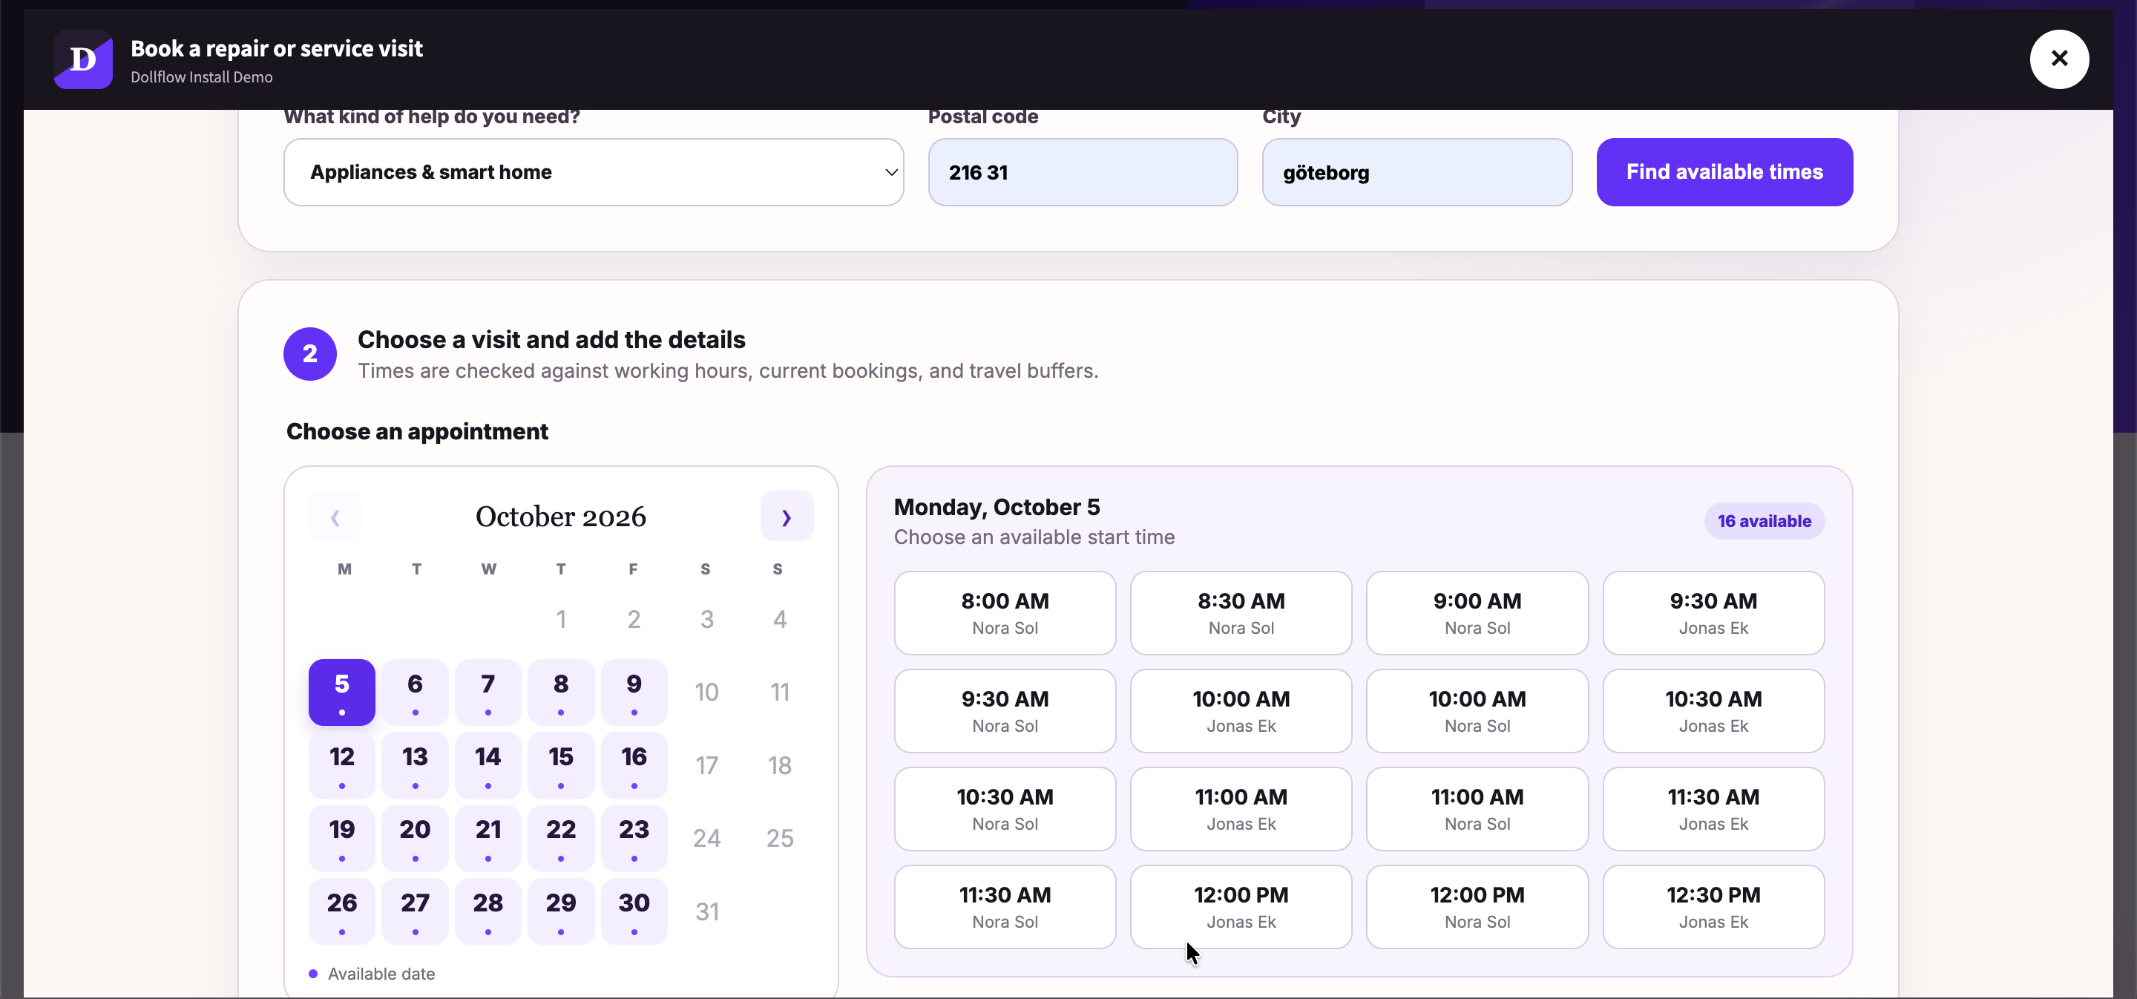Screen dimensions: 2137x999
Task: Choose the 9:00 AM Nora Sol time
Action: pyautogui.click(x=1477, y=612)
